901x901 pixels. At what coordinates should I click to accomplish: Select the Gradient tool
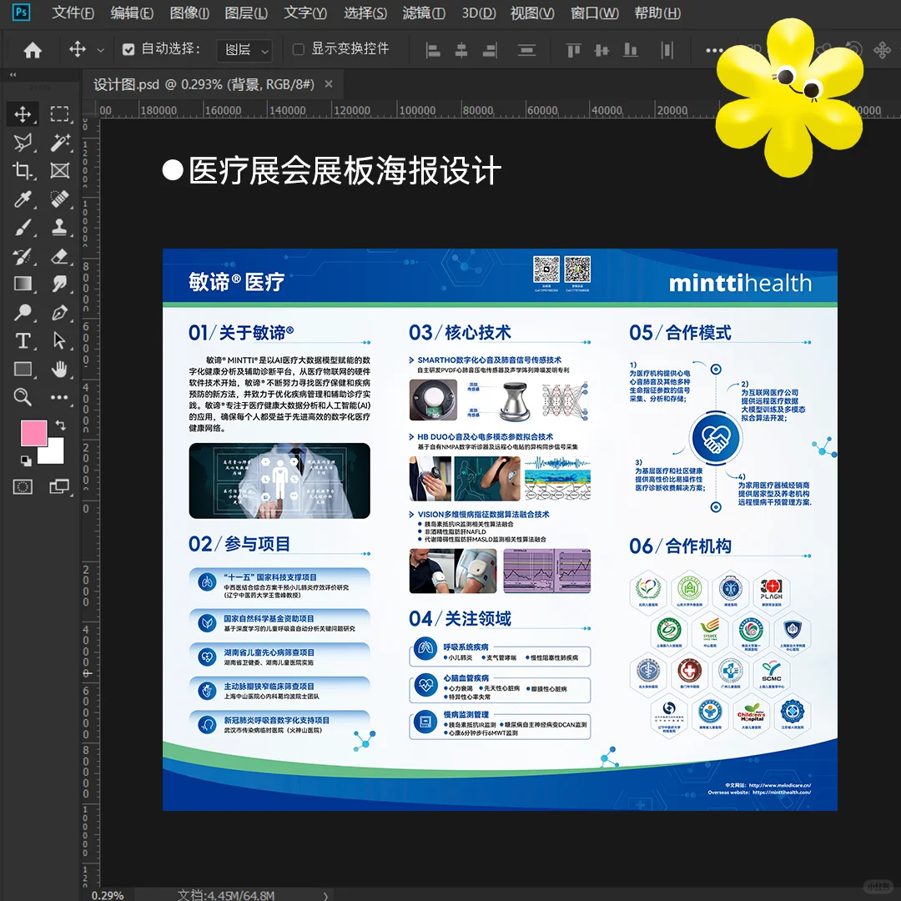[x=23, y=284]
